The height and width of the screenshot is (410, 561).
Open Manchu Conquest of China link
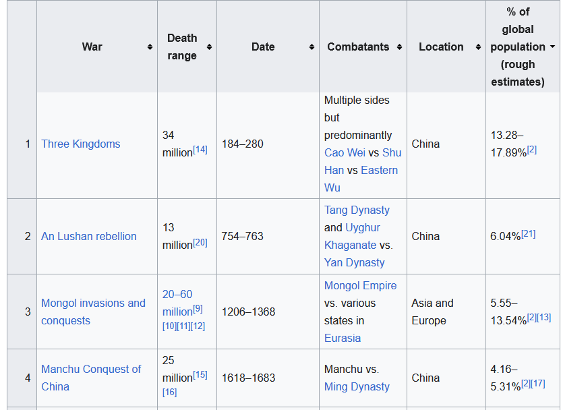(91, 370)
